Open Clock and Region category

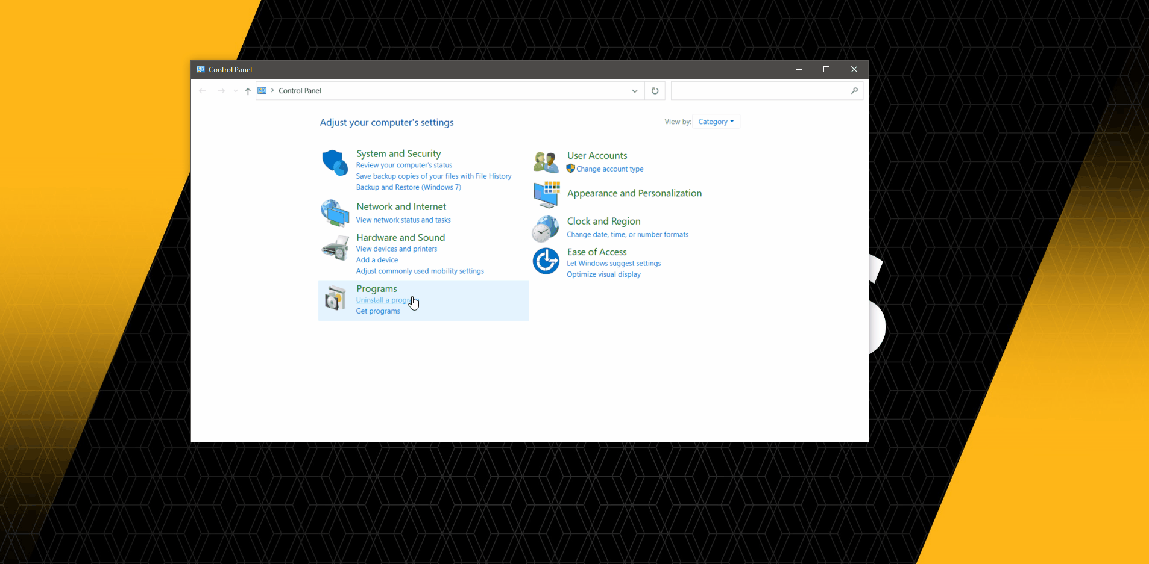(603, 221)
